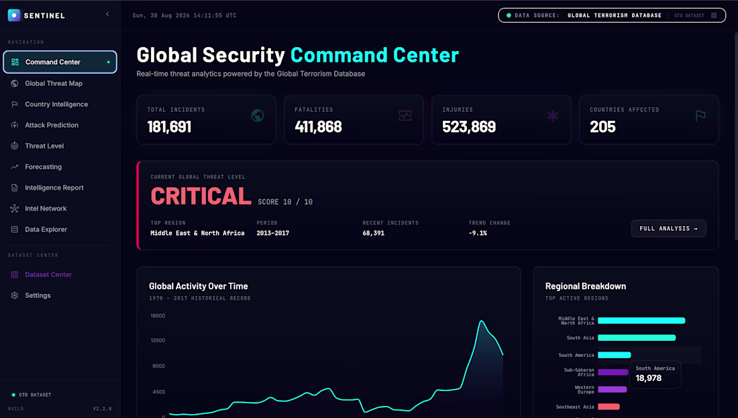Click the Attack Prediction icon
Image resolution: width=738 pixels, height=418 pixels.
pos(15,125)
